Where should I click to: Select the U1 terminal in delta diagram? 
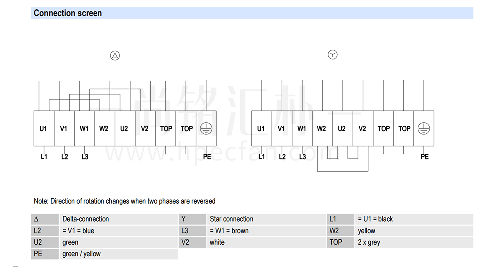pyautogui.click(x=44, y=129)
